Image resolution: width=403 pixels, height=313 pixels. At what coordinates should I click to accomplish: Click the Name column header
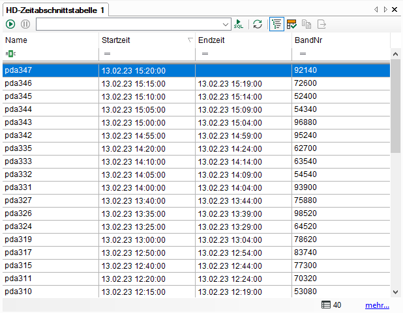[50, 40]
